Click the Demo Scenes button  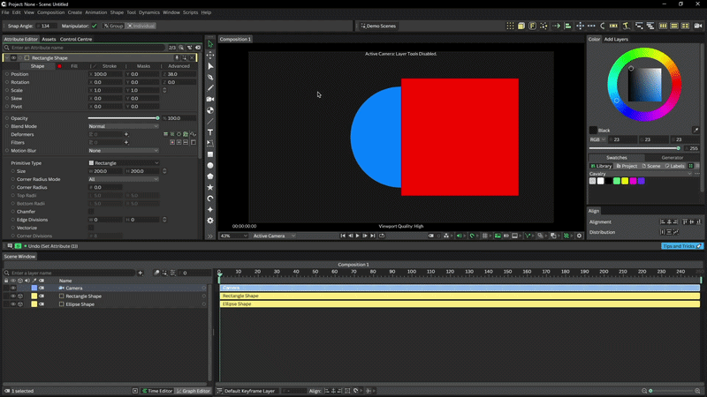pyautogui.click(x=378, y=26)
